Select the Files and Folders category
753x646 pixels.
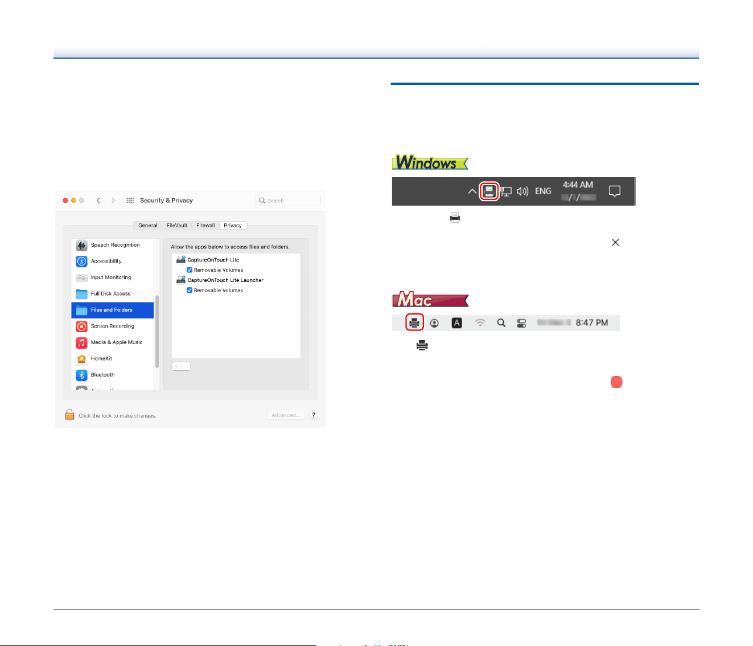tap(113, 310)
